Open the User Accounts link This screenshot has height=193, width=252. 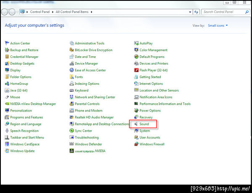pos(150,138)
